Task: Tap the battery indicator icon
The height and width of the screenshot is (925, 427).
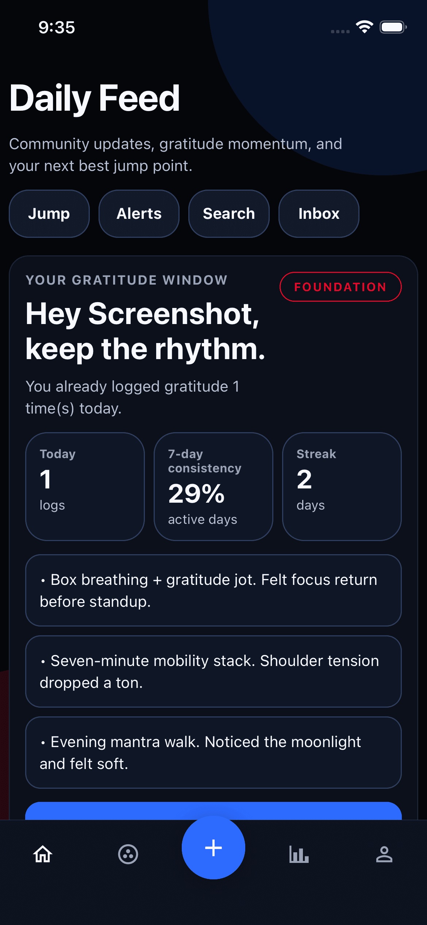Action: [393, 27]
